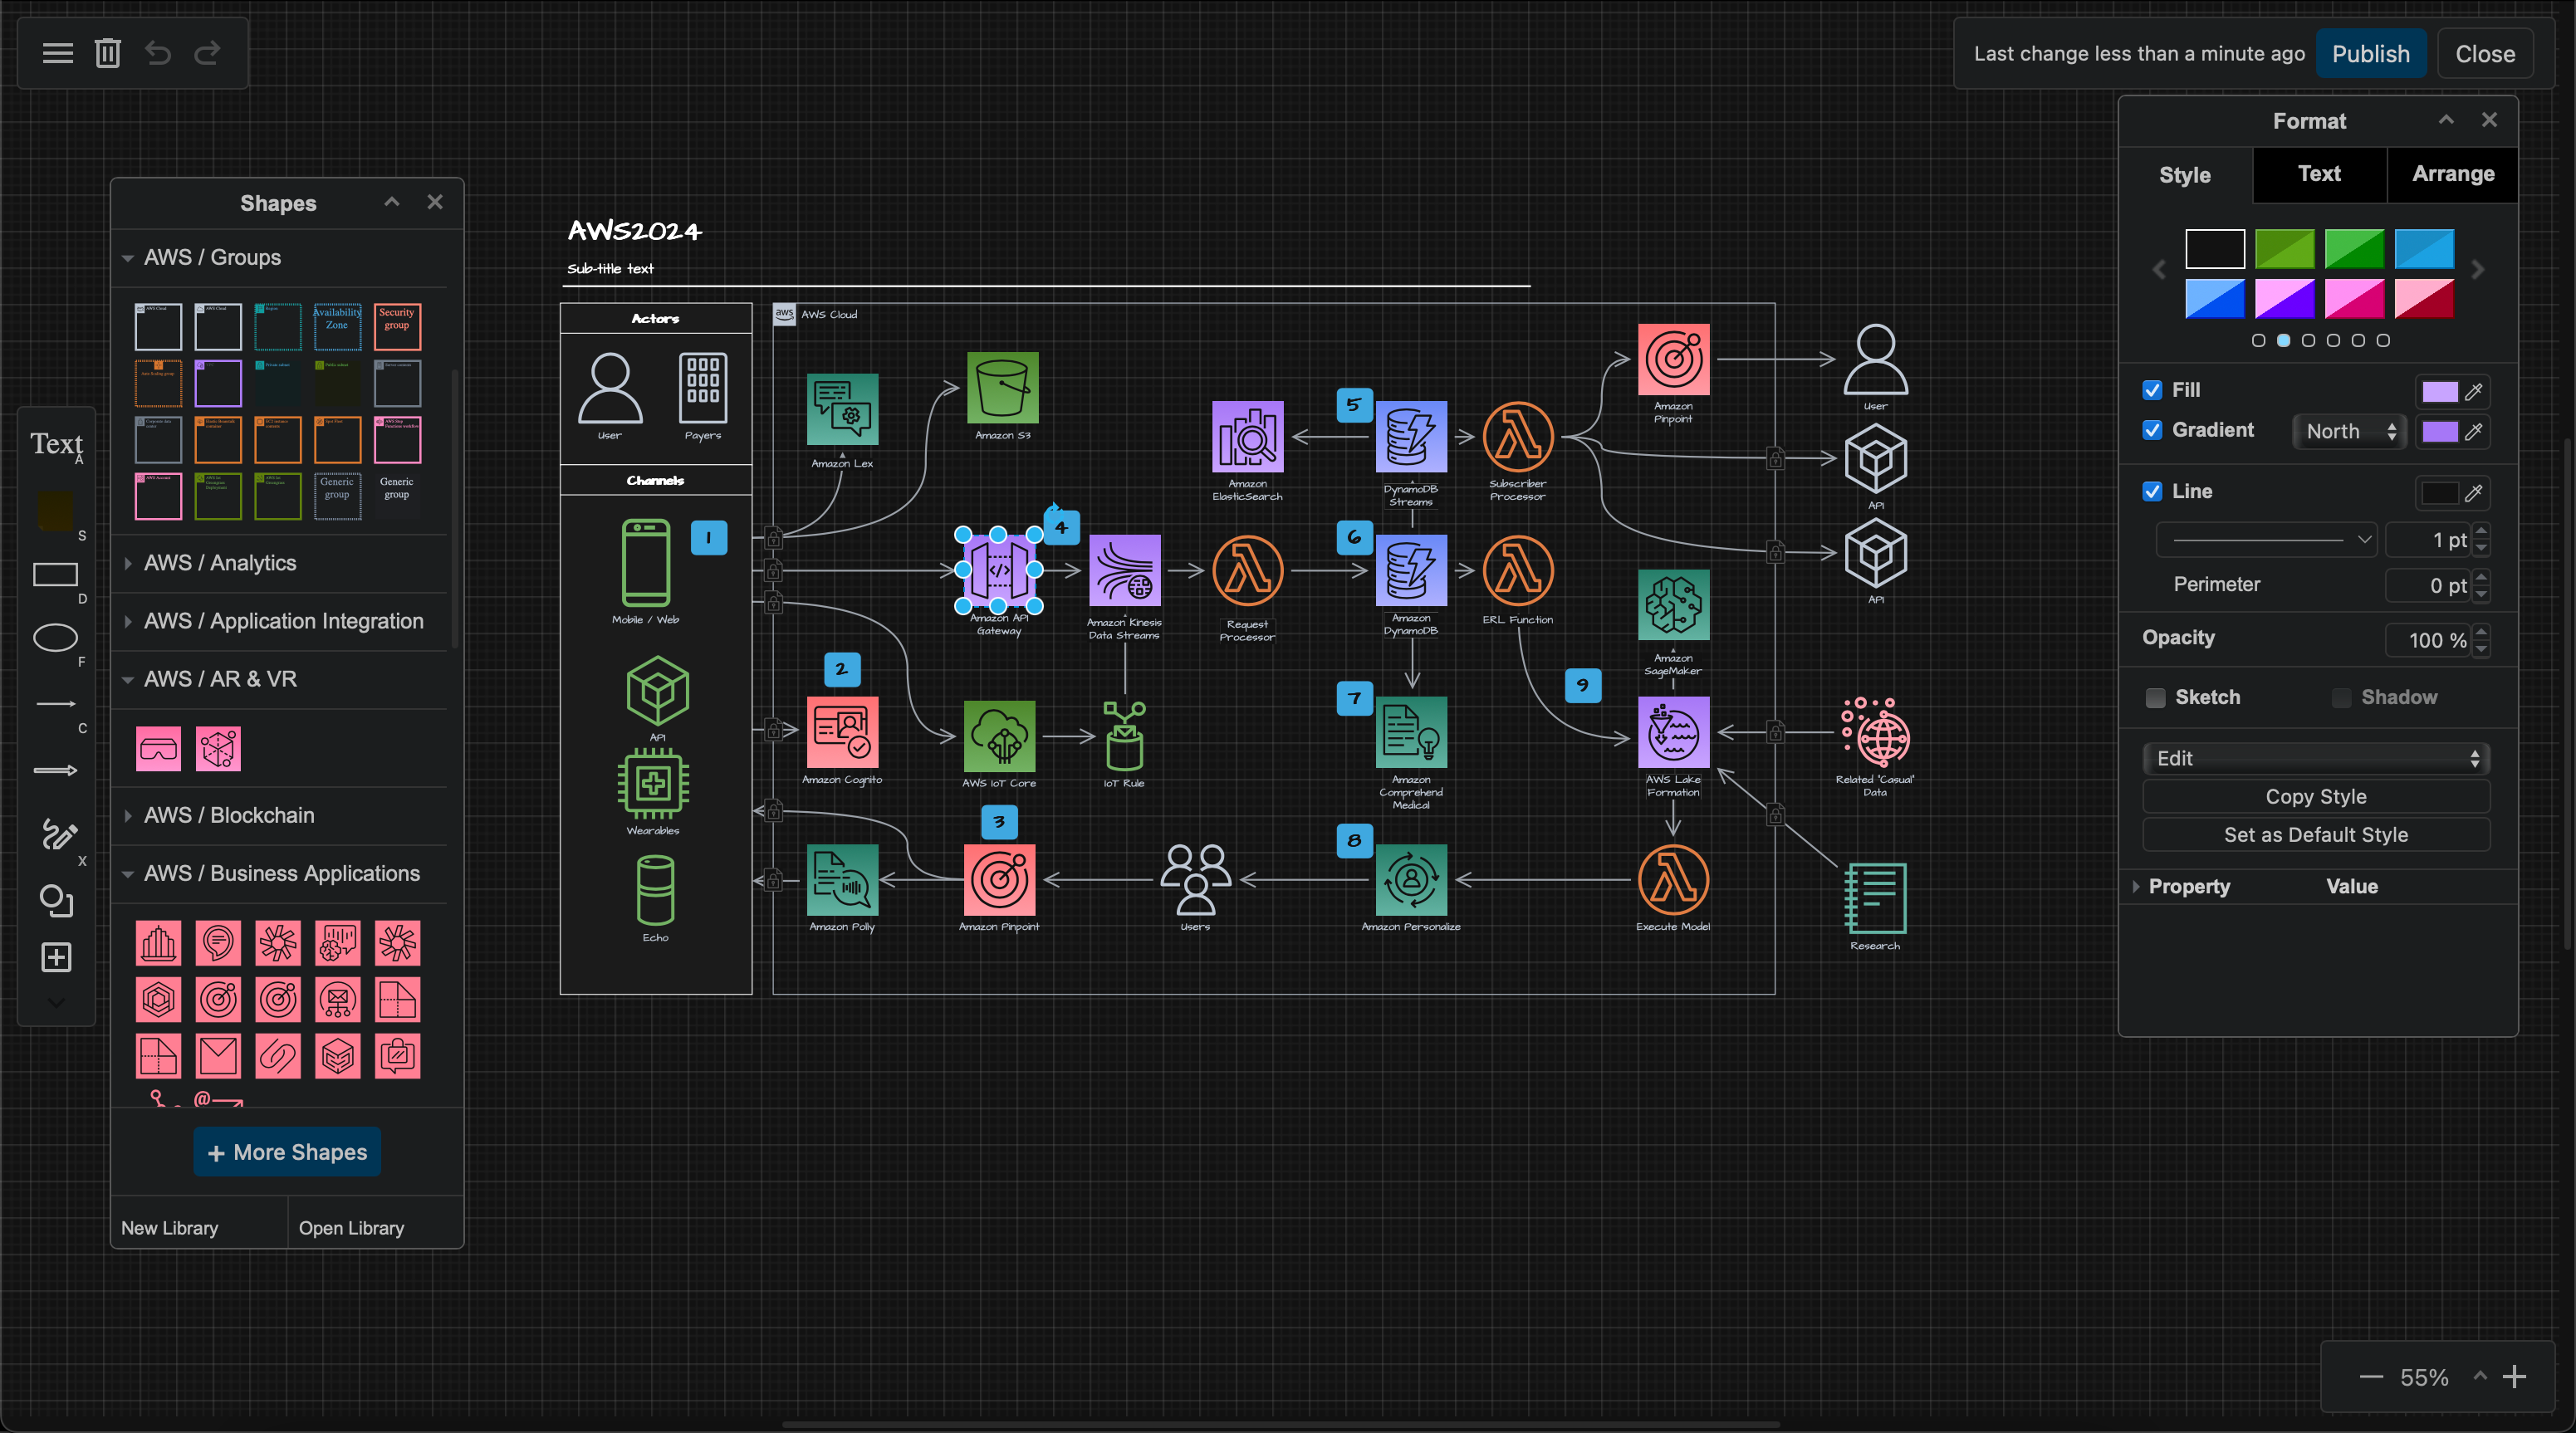Image resolution: width=2576 pixels, height=1433 pixels.
Task: Click the More Shapes button
Action: (x=287, y=1152)
